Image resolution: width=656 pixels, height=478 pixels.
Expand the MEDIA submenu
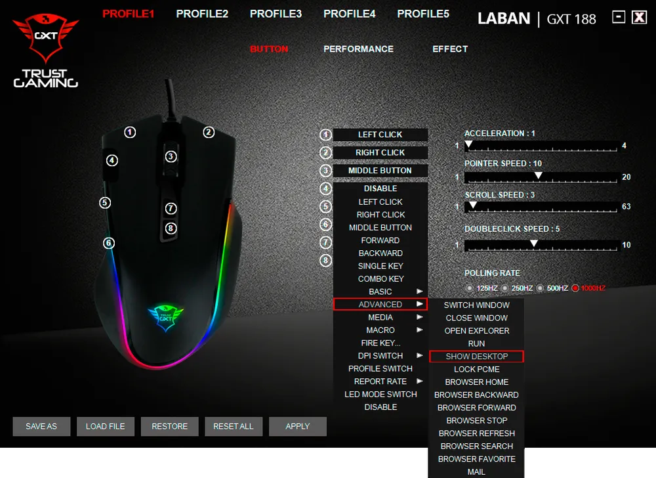(380, 317)
